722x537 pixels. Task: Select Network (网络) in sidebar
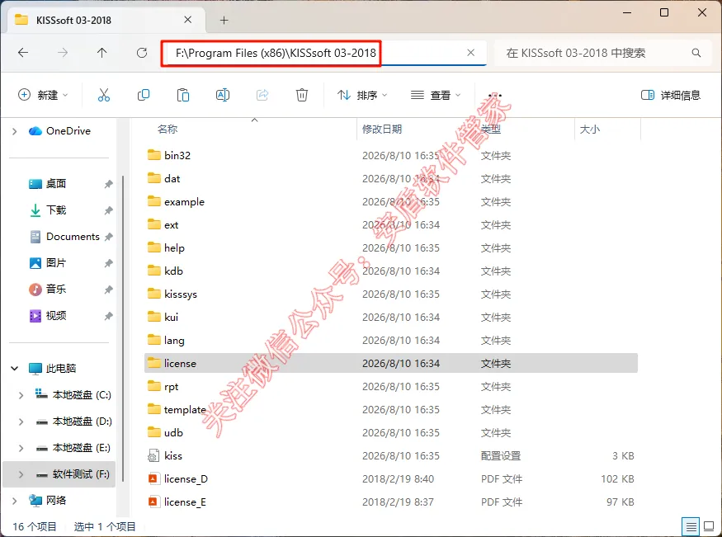point(47,501)
